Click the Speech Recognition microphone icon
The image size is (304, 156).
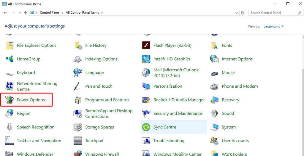(x=9, y=127)
